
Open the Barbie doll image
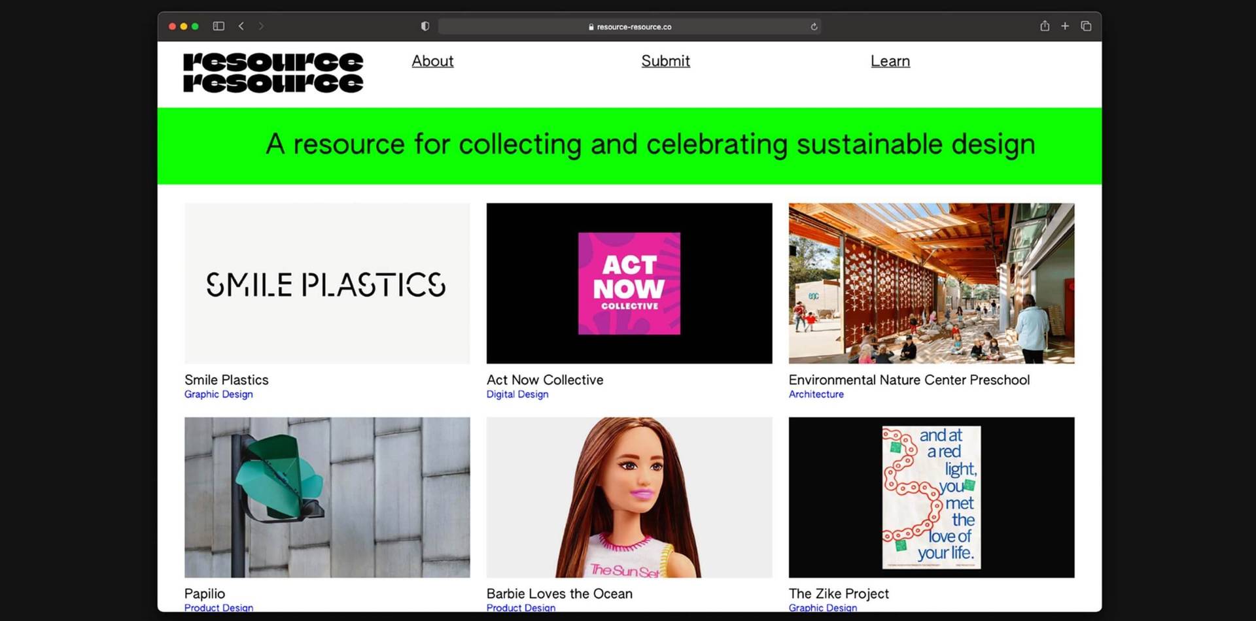click(629, 497)
